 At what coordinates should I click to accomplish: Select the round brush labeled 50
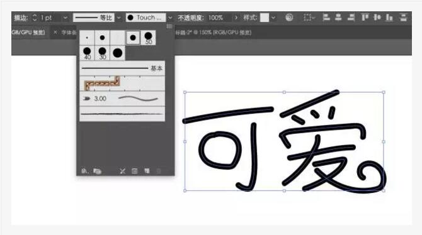click(x=148, y=38)
